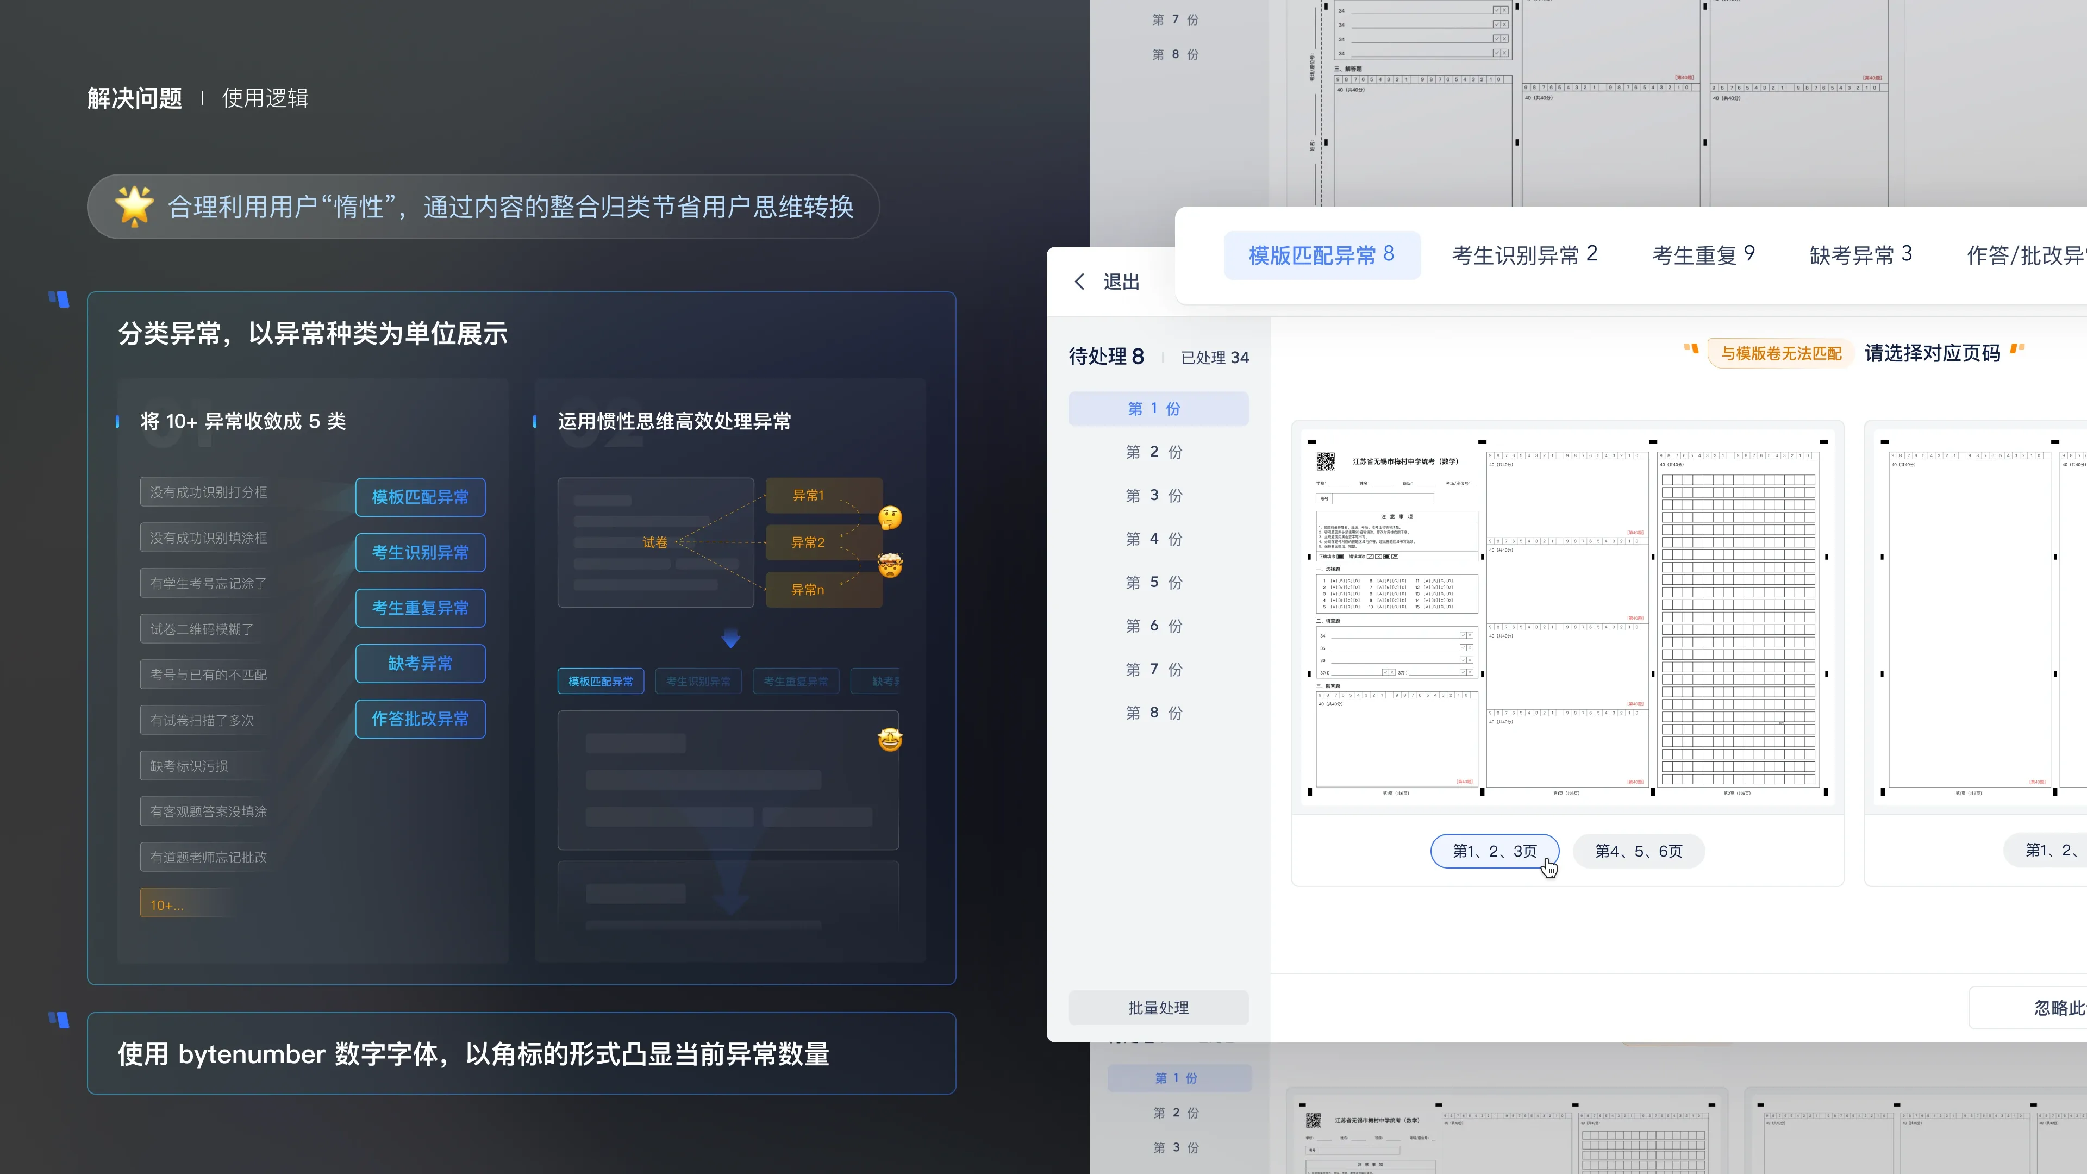Select the 第1、2、3页 page option

pos(1495,851)
